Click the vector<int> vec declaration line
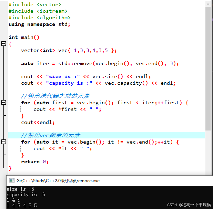 coord(69,50)
